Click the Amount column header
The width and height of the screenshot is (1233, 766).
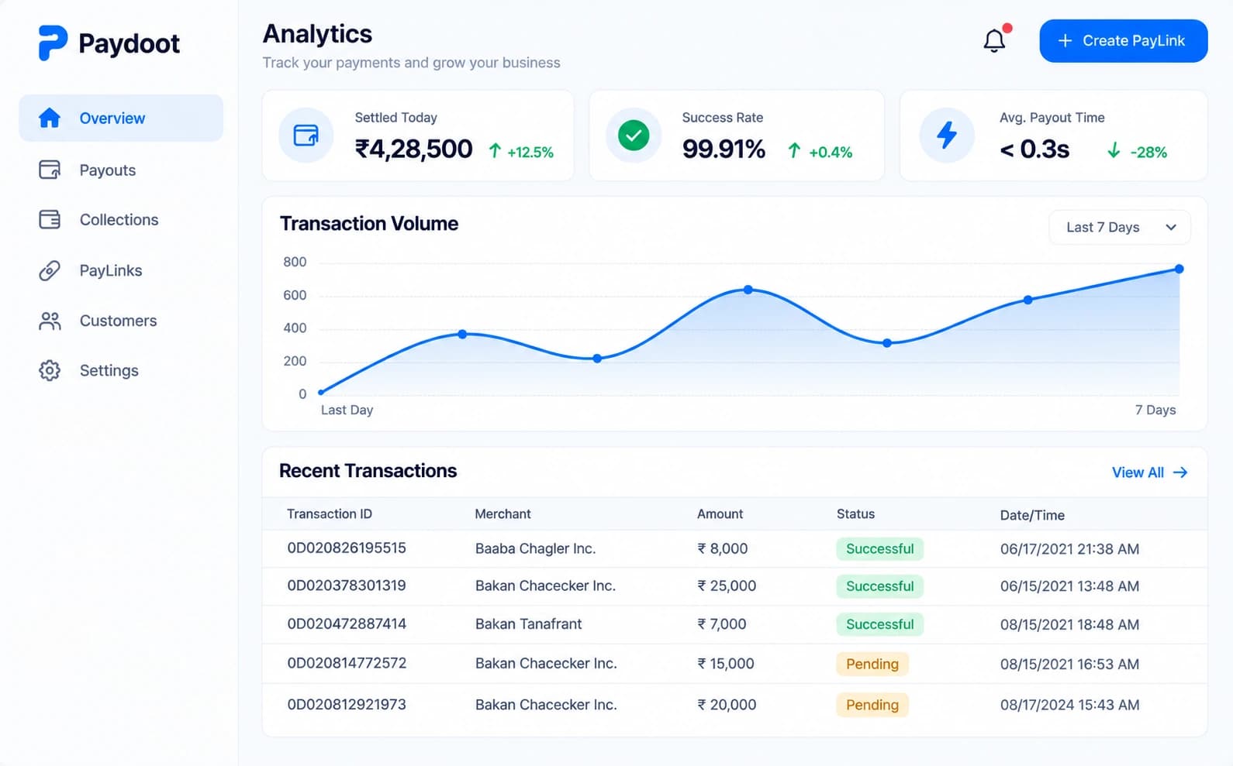pos(720,514)
